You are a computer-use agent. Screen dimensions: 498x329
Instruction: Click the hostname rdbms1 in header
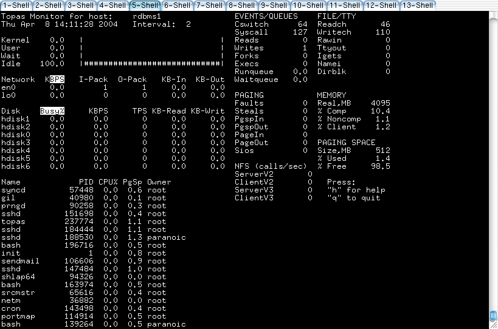(149, 16)
